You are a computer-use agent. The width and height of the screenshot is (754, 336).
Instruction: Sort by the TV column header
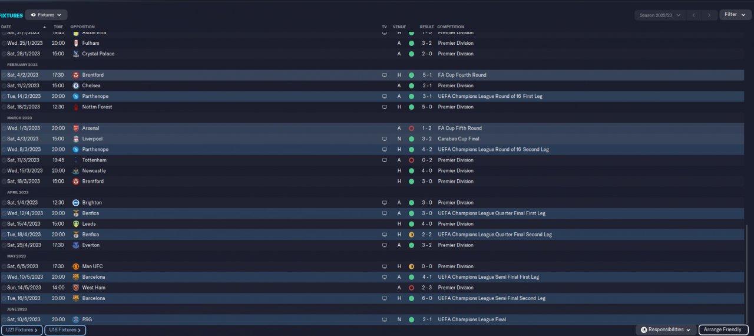384,27
